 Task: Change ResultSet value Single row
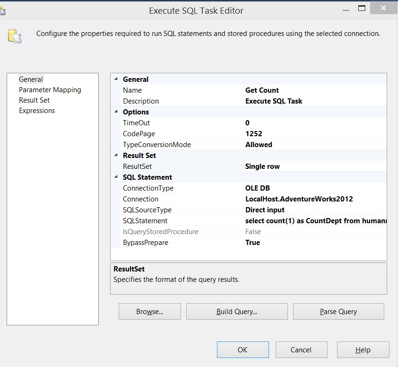315,166
